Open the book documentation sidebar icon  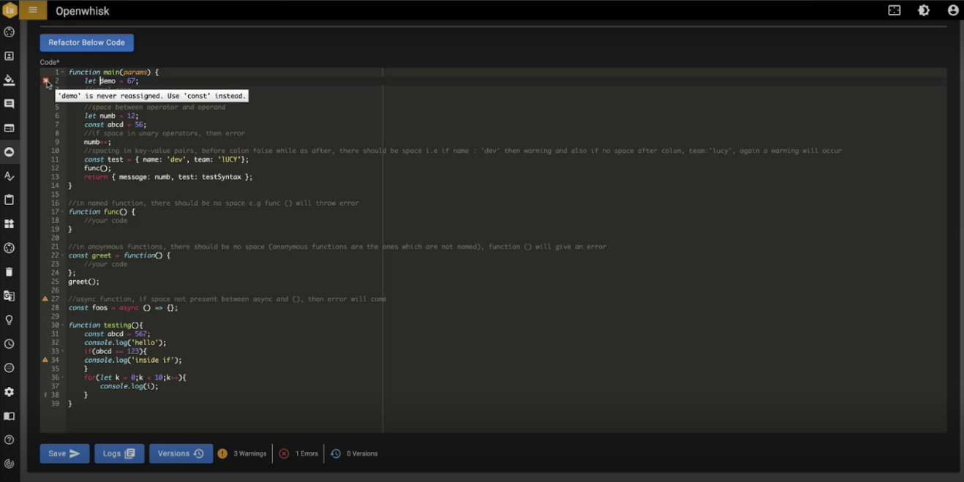pos(10,416)
